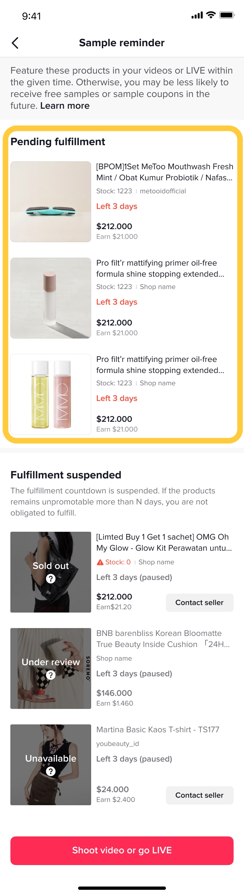
Task: Select BNB barenbliss Korean Bloomatte Cushion title
Action: click(x=163, y=639)
